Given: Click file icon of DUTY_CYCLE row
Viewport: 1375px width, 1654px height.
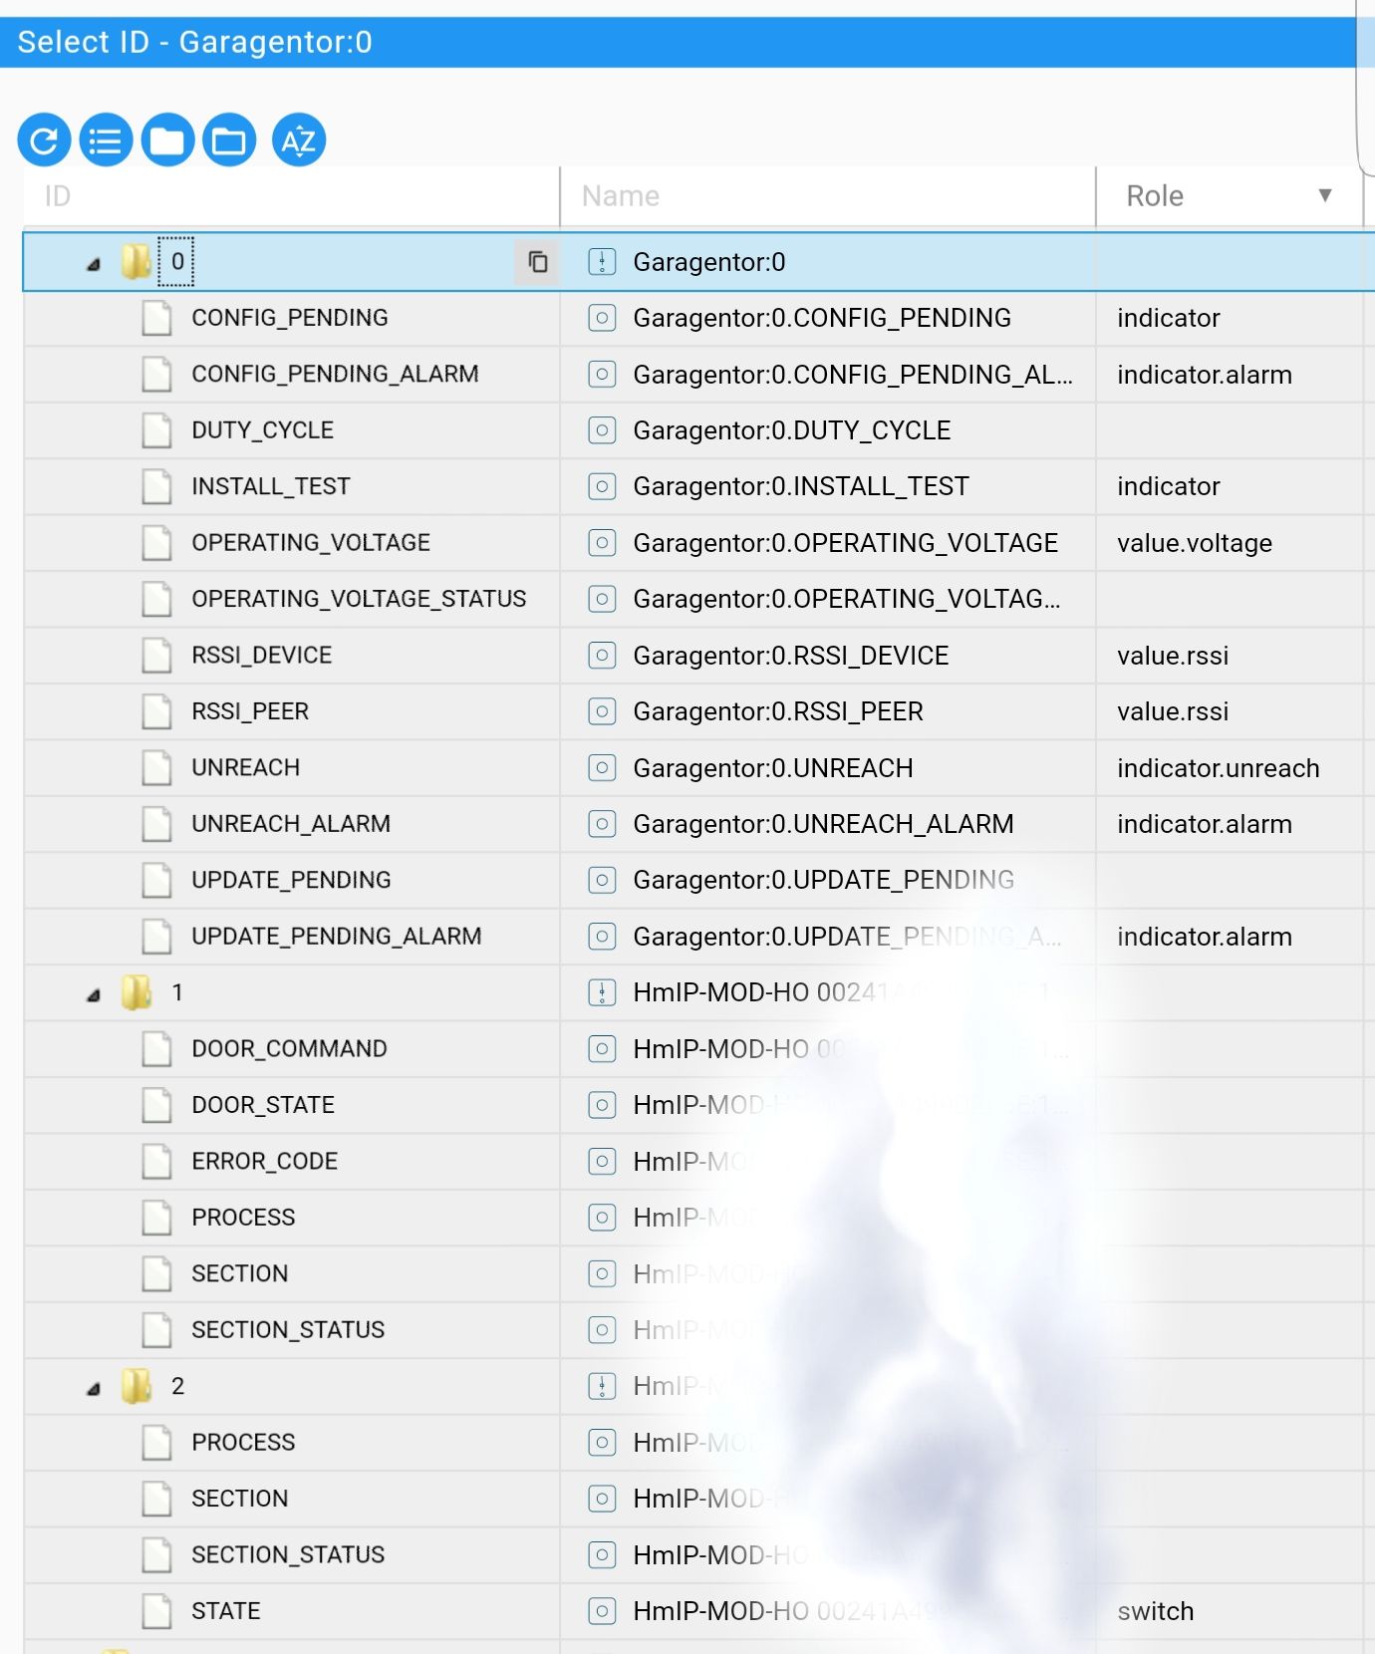Looking at the screenshot, I should pos(156,430).
